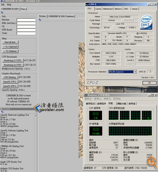The image size is (158, 172).
Task: Click the Instructions value MMX, SSE, SSE2
Action: point(127,44)
